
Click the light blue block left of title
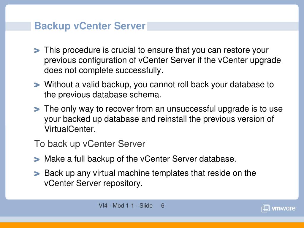point(18,26)
